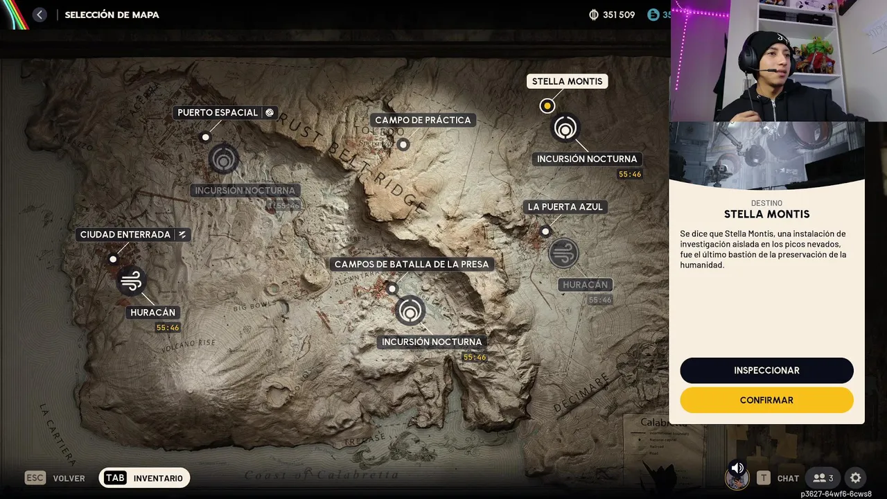887x499 pixels.
Task: Select the Puerto Espacial label
Action: click(x=225, y=112)
